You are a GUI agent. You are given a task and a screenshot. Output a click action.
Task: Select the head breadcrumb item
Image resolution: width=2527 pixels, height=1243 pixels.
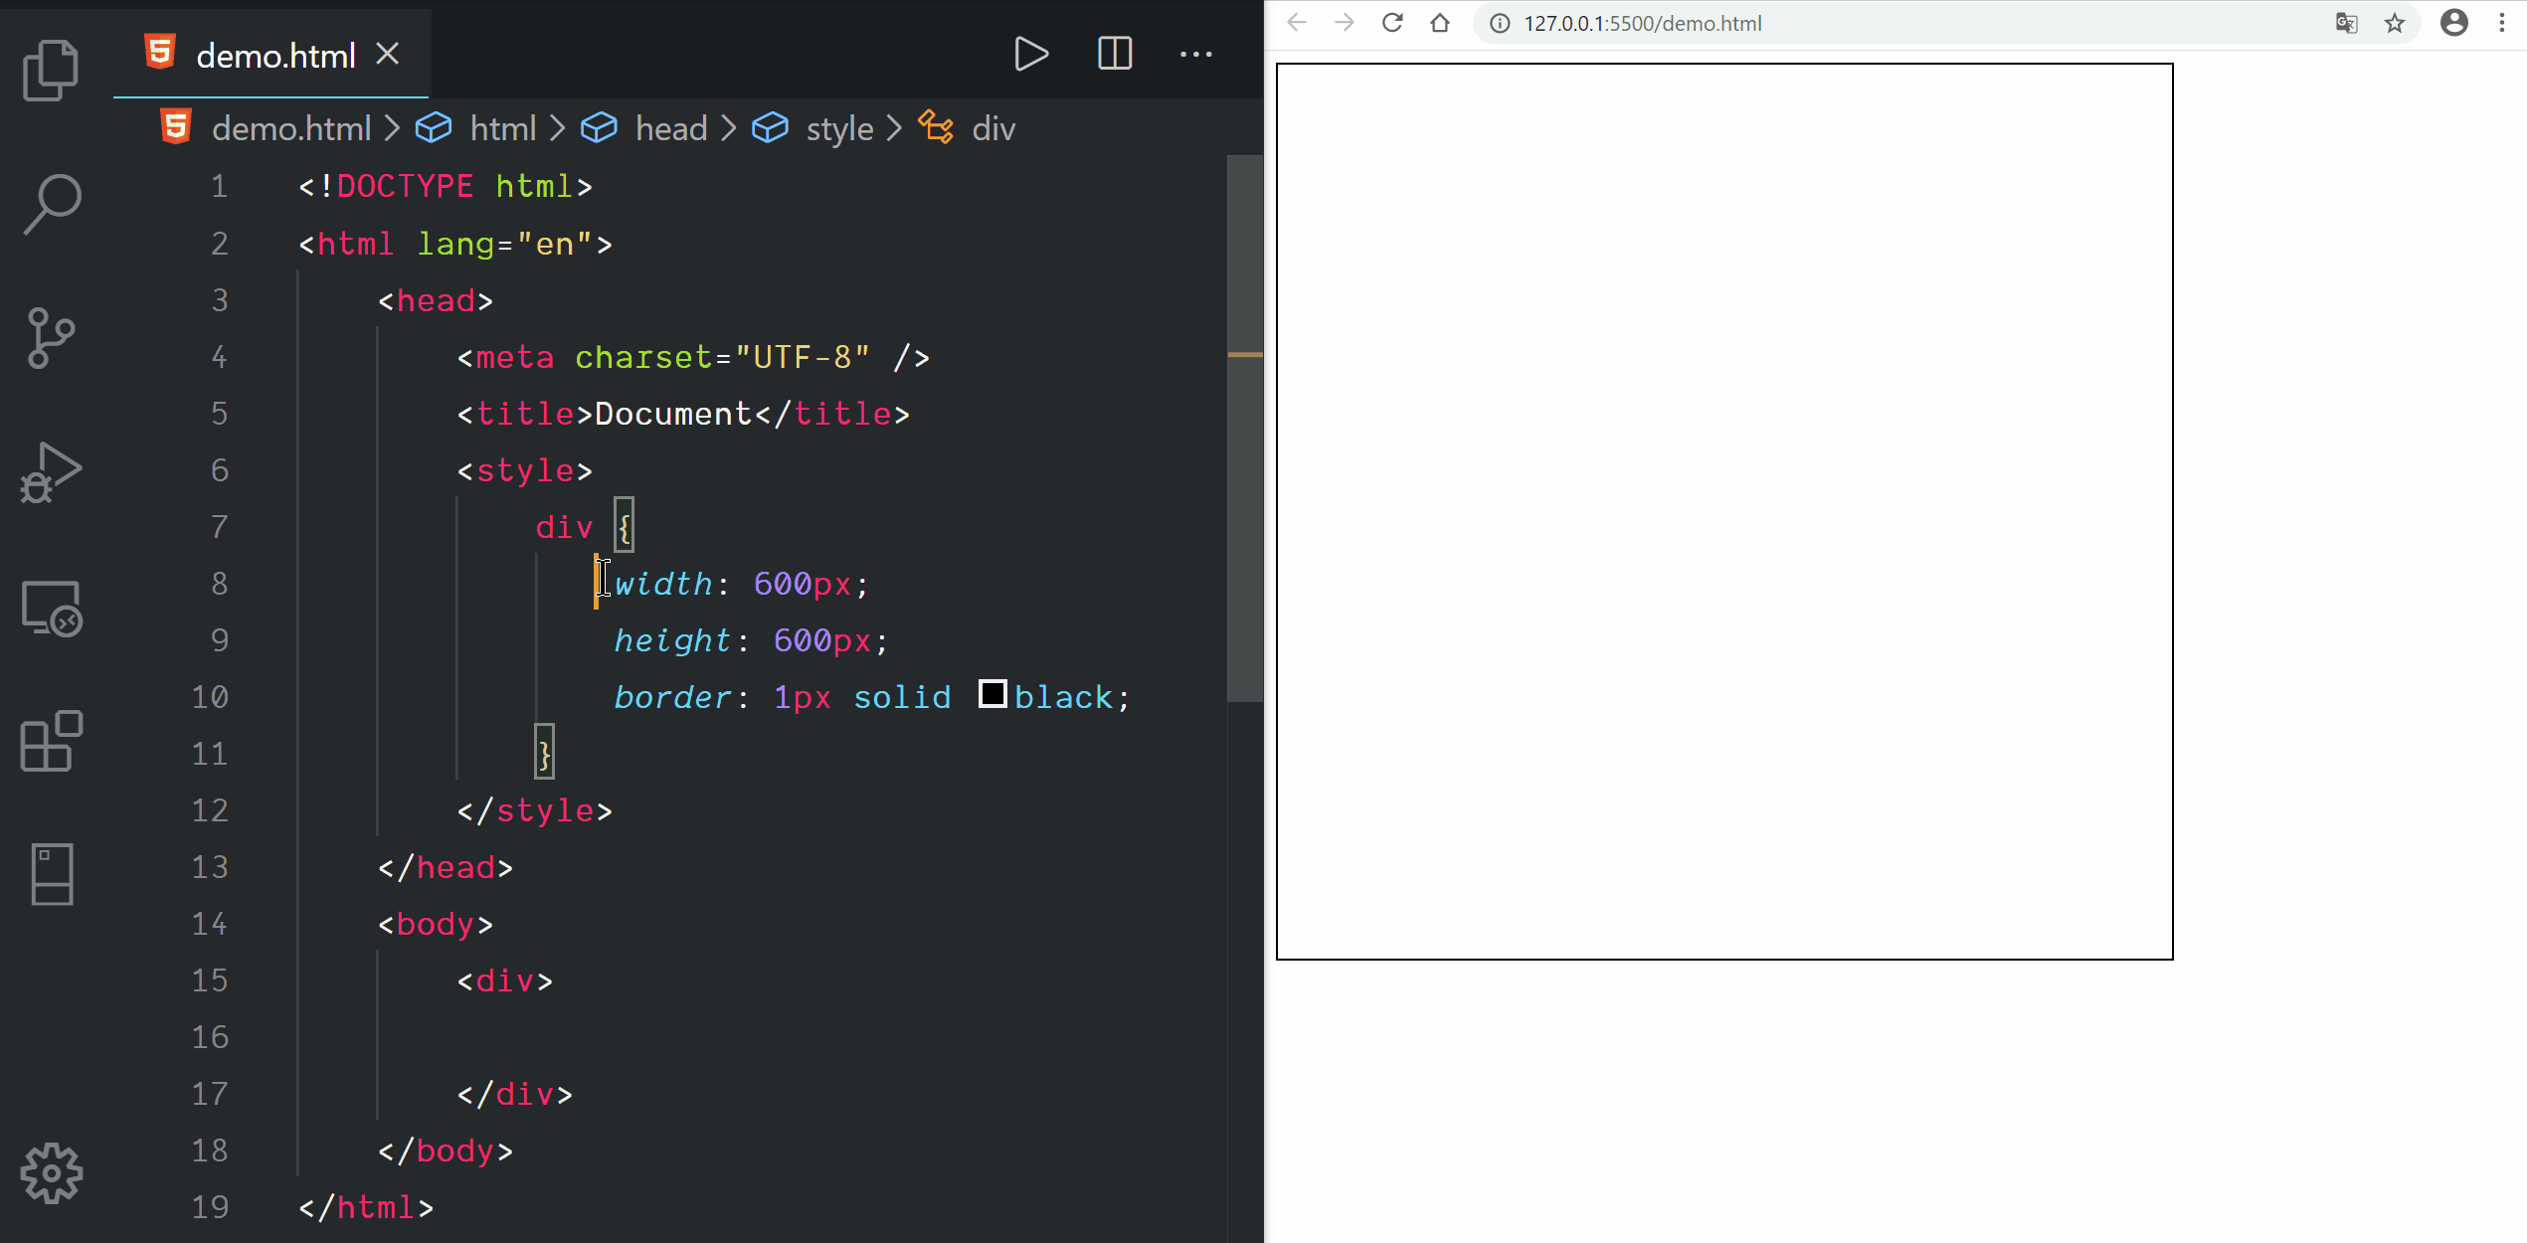(x=670, y=128)
